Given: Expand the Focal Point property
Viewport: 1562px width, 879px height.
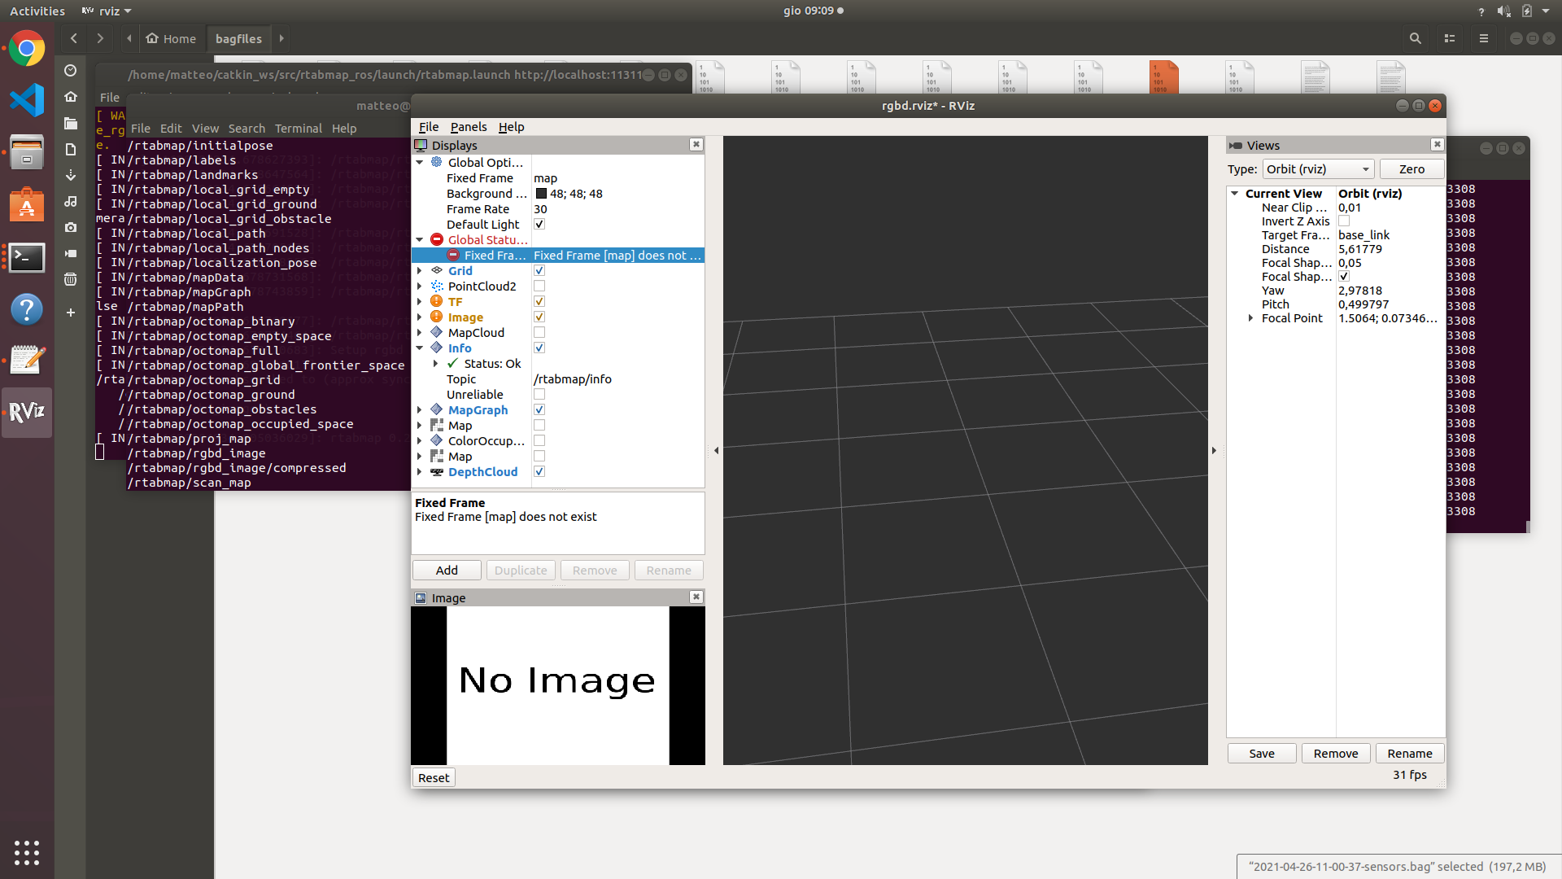Looking at the screenshot, I should (x=1250, y=318).
